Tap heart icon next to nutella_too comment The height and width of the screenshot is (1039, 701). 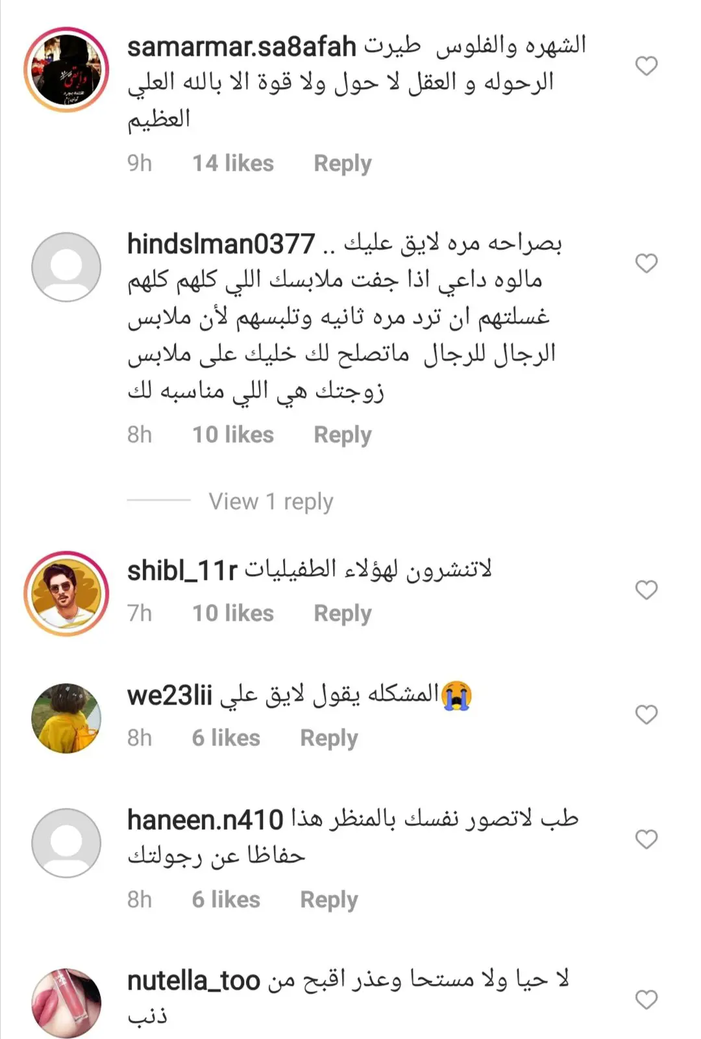point(646,999)
